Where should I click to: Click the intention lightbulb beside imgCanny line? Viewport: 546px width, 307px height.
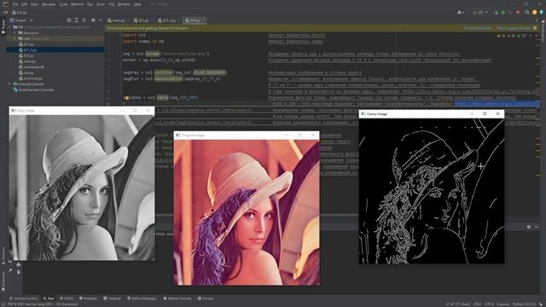pyautogui.click(x=127, y=98)
